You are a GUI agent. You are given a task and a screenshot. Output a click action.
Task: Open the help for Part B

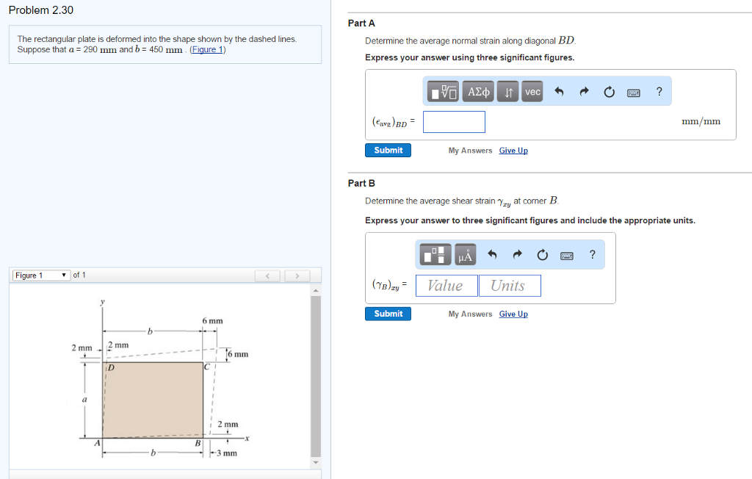(x=592, y=255)
